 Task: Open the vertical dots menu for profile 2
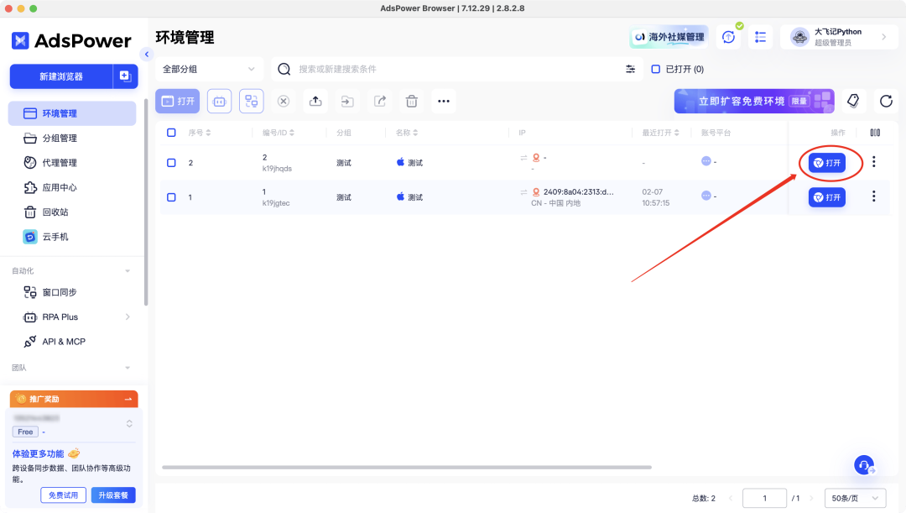click(x=873, y=162)
